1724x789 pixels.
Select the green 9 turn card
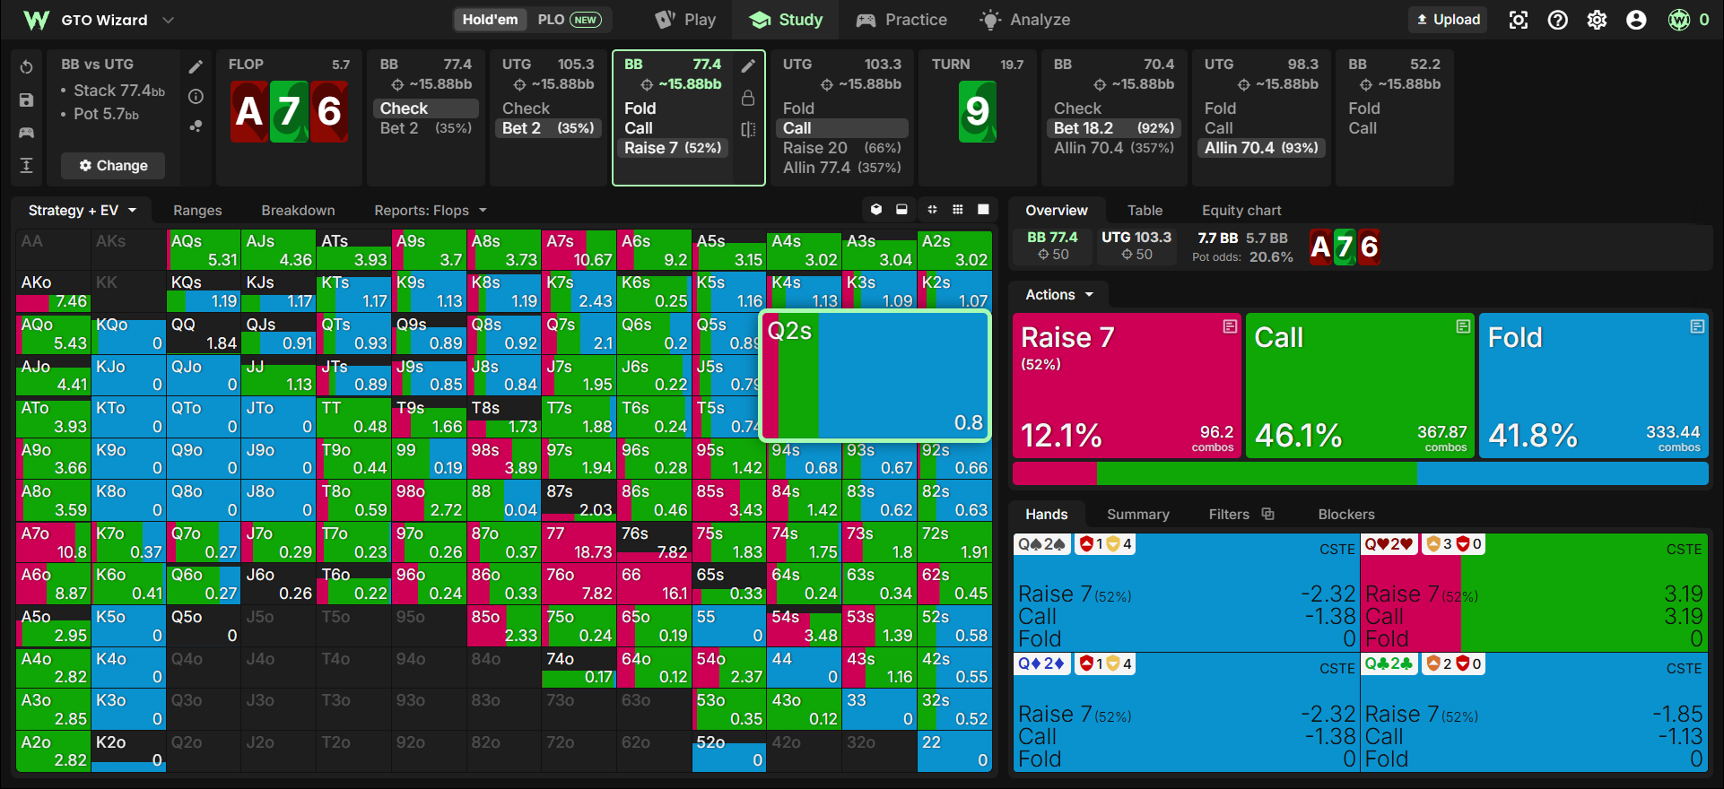978,111
